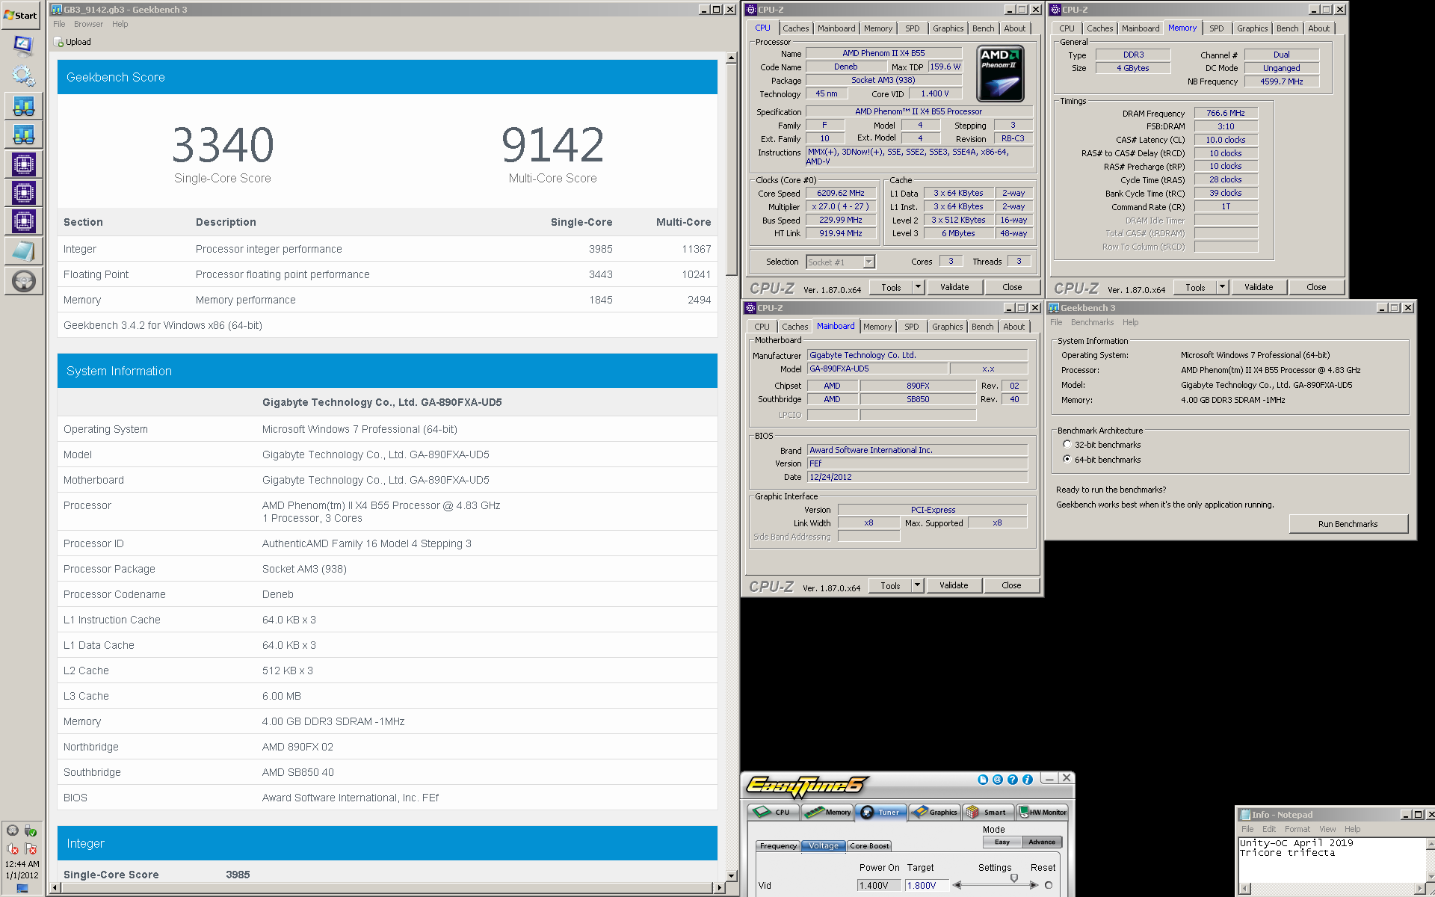Expand Tools dropdown arrow in Mainboard tab CPU-Z window
1435x897 pixels.
(918, 585)
